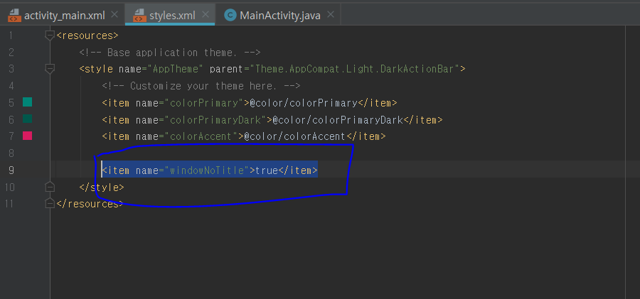Open the colorPrimary teal gutter swatch

coord(27,102)
